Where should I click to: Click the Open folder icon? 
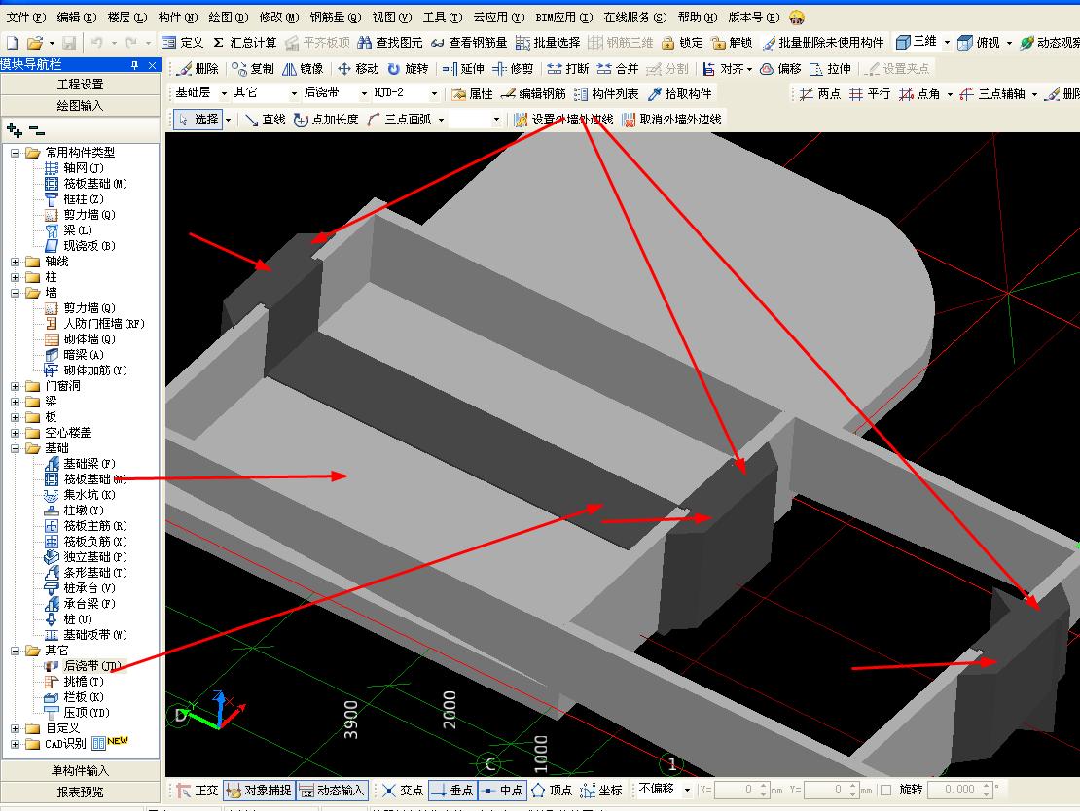coord(34,43)
